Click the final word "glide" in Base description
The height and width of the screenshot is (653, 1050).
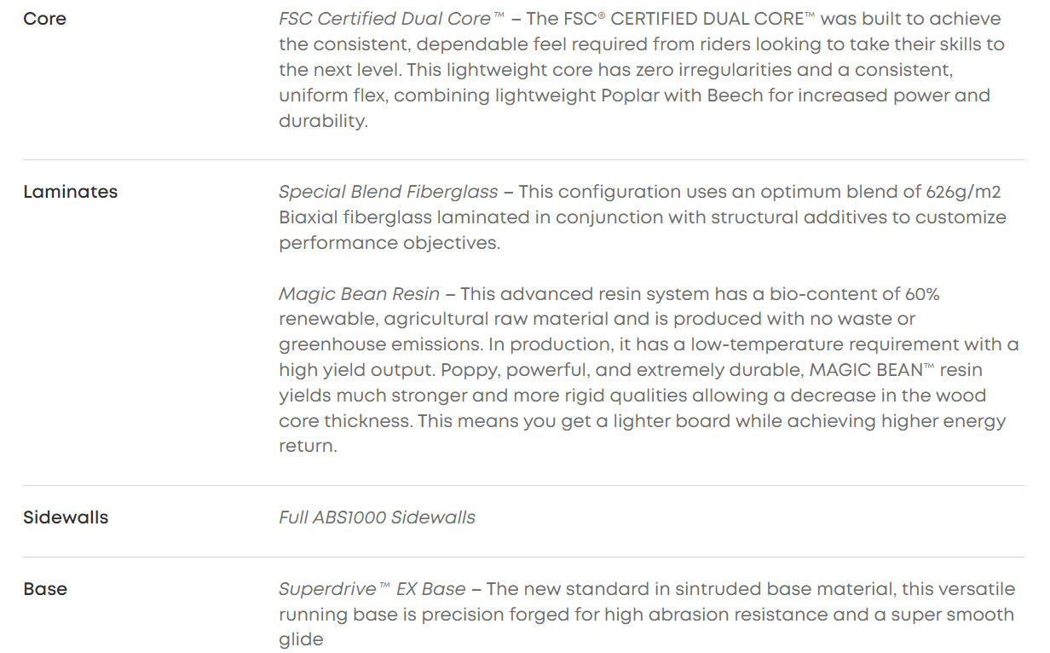(x=301, y=640)
